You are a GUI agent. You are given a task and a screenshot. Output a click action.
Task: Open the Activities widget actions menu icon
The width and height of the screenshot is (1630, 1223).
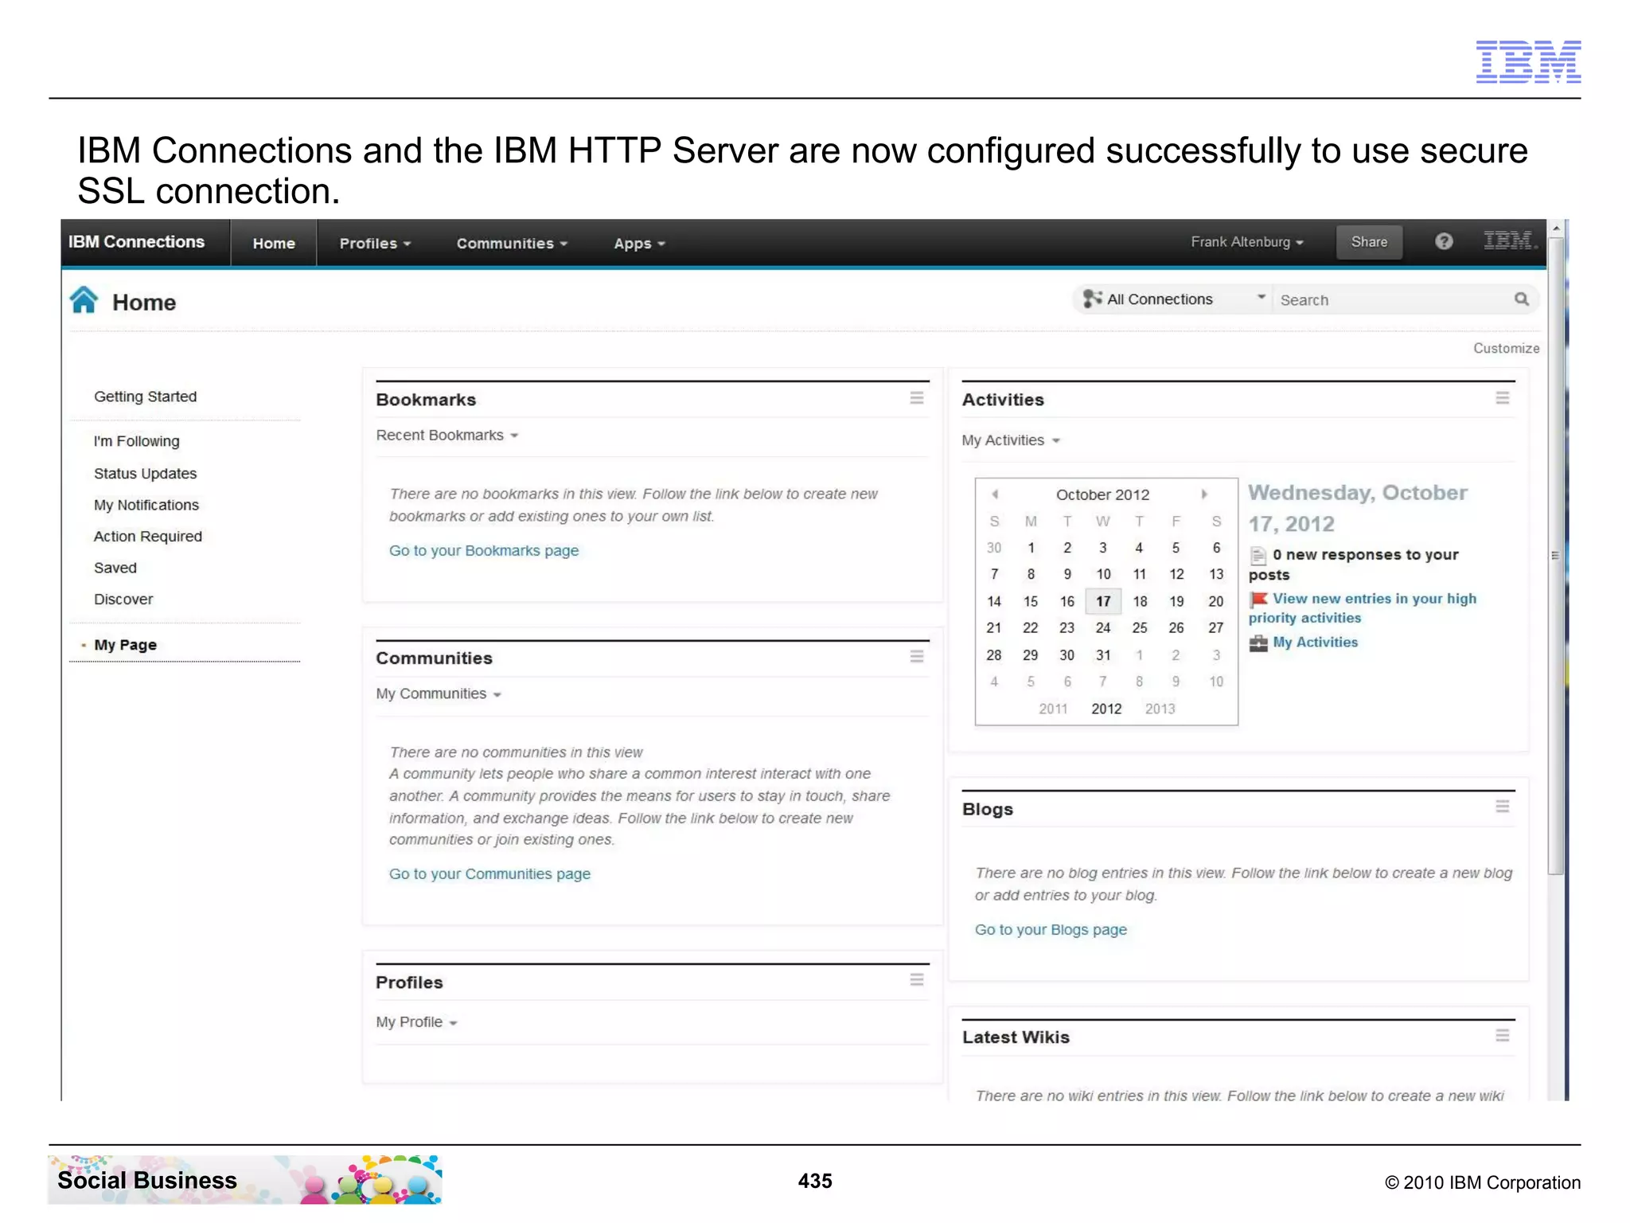(1502, 398)
